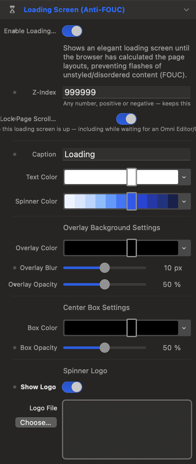This screenshot has height=464, width=196.
Task: Click the Z-Index input field
Action: coord(127,92)
